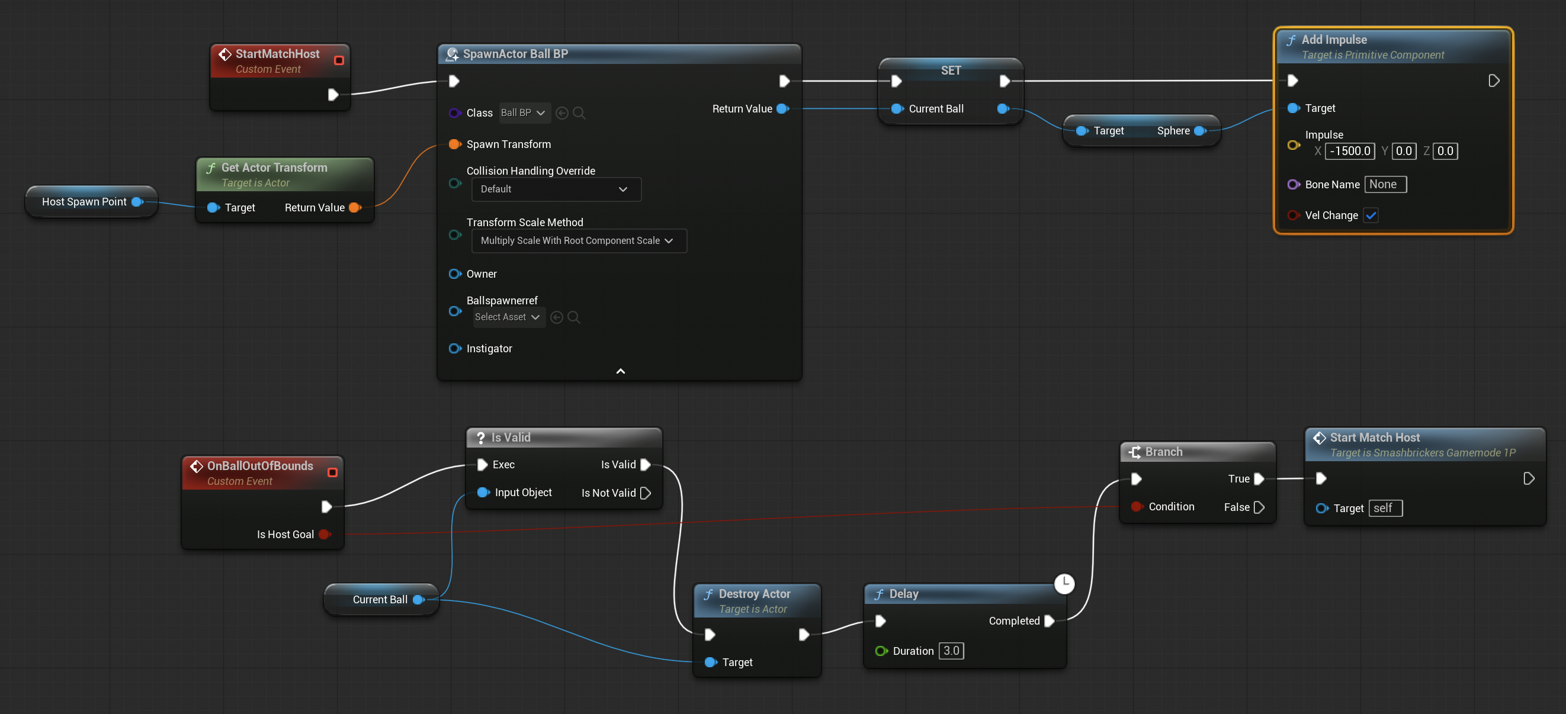Screen dimensions: 1566x714
Task: Click the Branch False exec pin
Action: pyautogui.click(x=1259, y=507)
